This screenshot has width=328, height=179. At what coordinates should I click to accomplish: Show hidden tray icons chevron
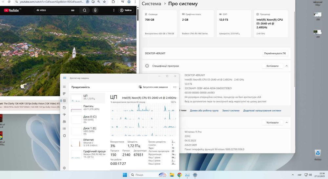[x=293, y=175]
